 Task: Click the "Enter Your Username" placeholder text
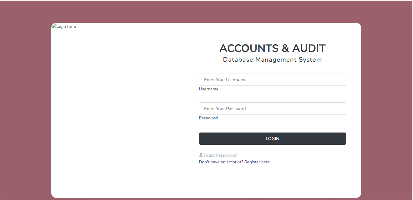click(225, 80)
